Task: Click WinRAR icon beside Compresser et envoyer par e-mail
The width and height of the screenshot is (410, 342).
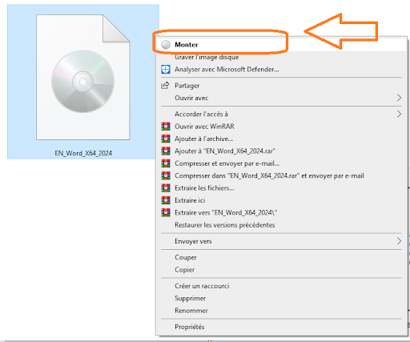Action: [x=166, y=163]
